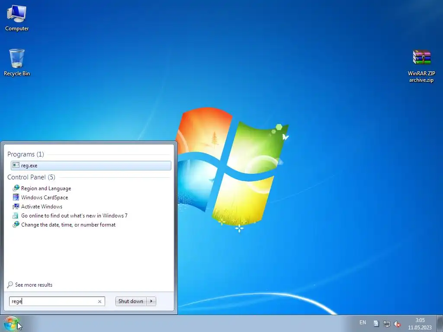
Task: Clear the search box with the X
Action: (x=100, y=301)
